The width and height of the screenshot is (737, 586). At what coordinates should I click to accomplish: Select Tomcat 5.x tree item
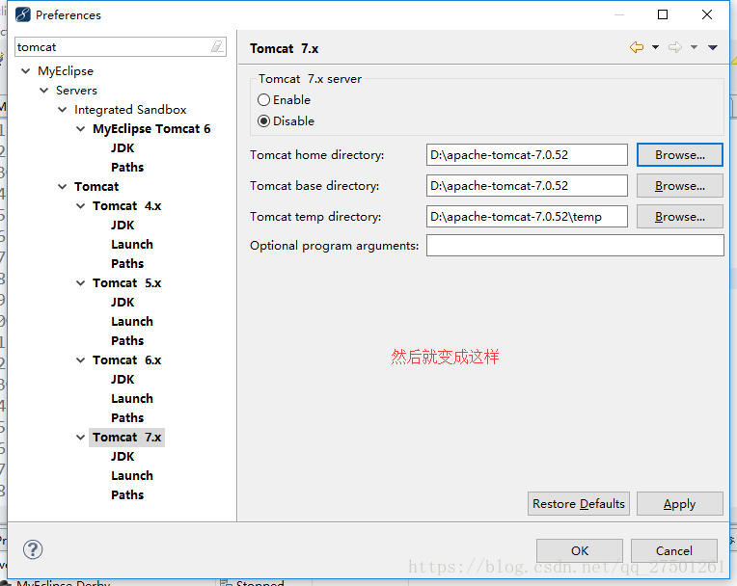pos(127,282)
